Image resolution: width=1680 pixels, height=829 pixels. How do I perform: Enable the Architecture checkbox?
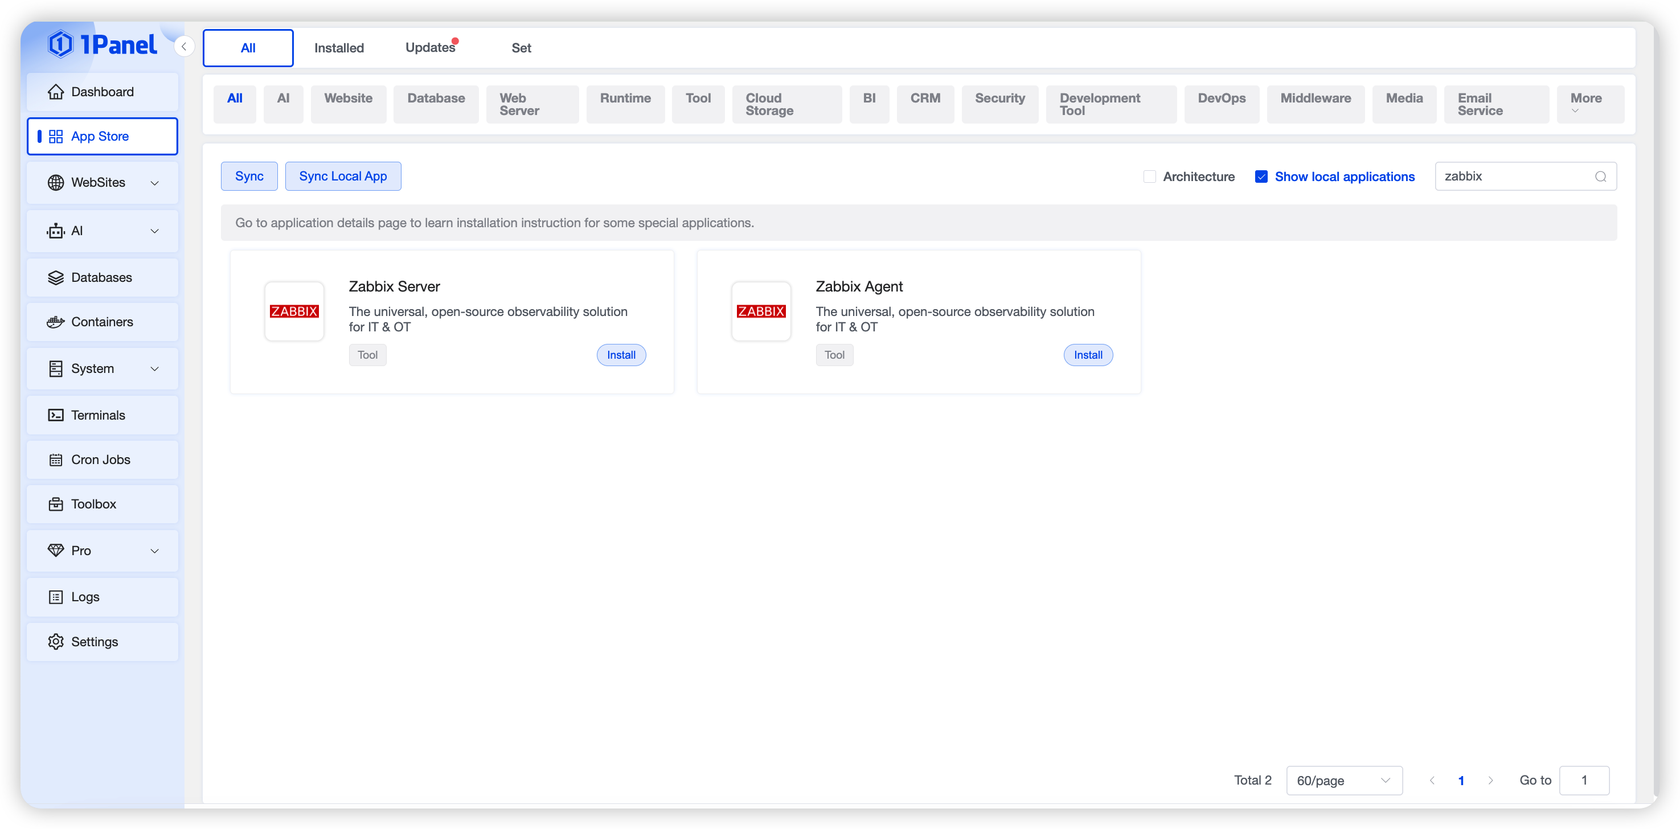point(1150,177)
